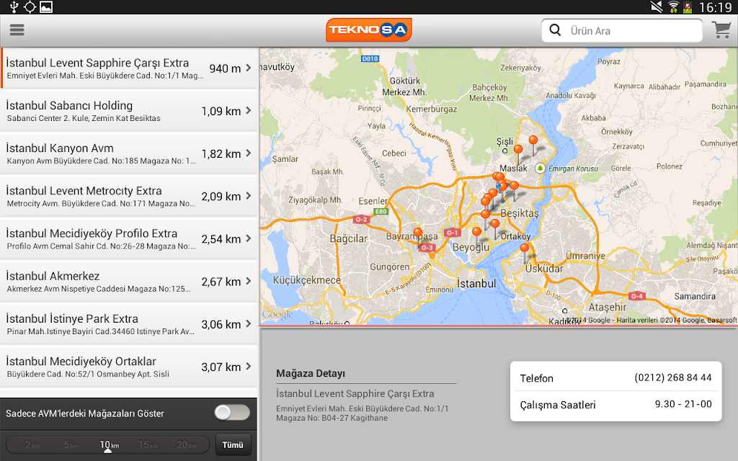Viewport: 738px width, 461px height.
Task: Focus the Ürün Ara search field
Action: pos(622,30)
